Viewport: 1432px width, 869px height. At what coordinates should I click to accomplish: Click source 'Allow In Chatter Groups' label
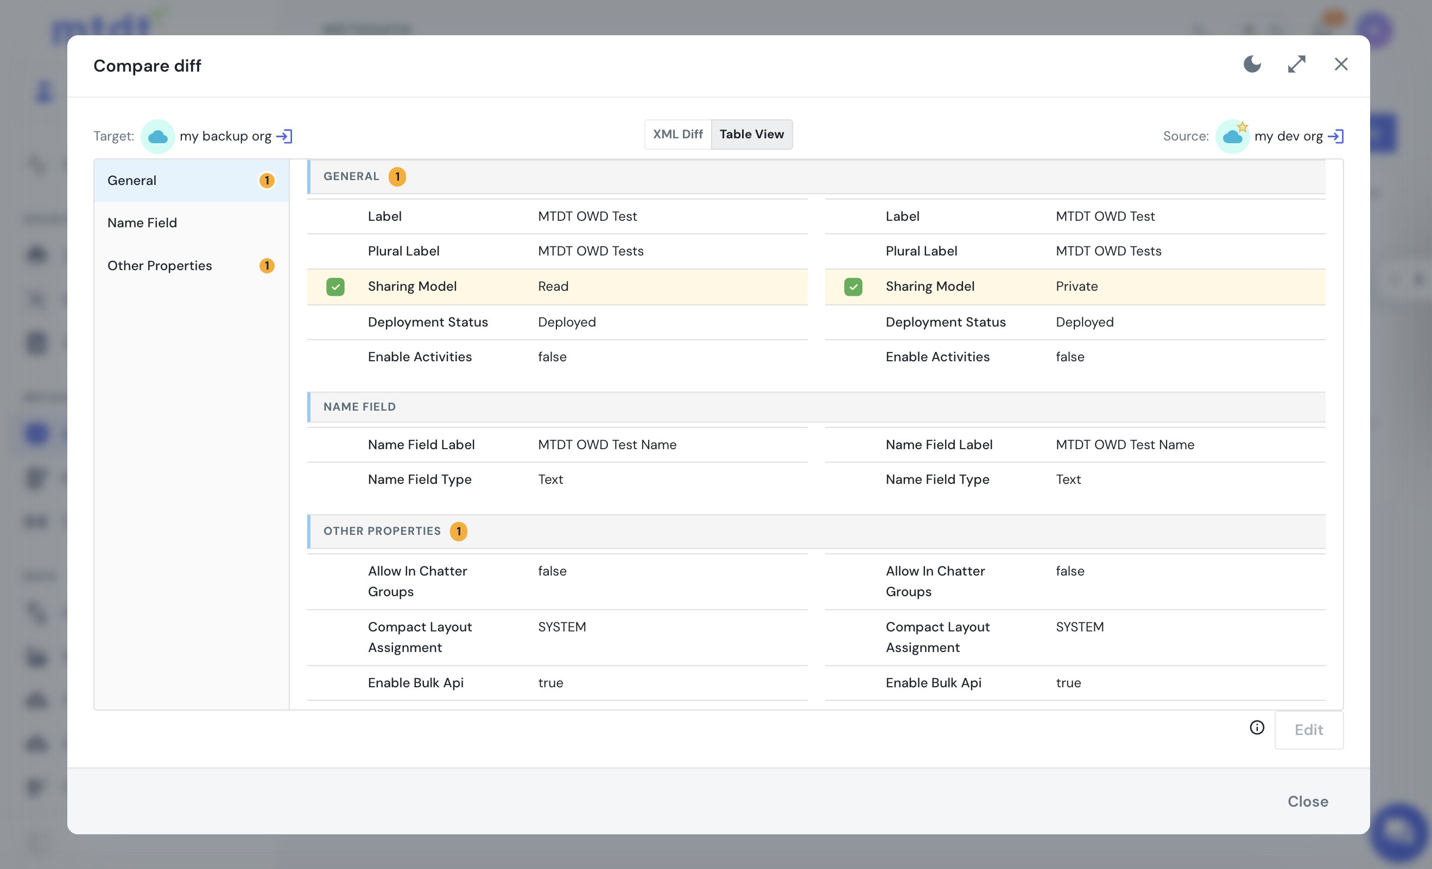[935, 581]
